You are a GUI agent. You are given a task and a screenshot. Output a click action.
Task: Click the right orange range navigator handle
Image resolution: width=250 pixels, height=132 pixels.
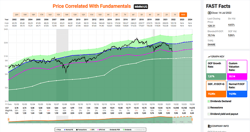tap(192, 119)
